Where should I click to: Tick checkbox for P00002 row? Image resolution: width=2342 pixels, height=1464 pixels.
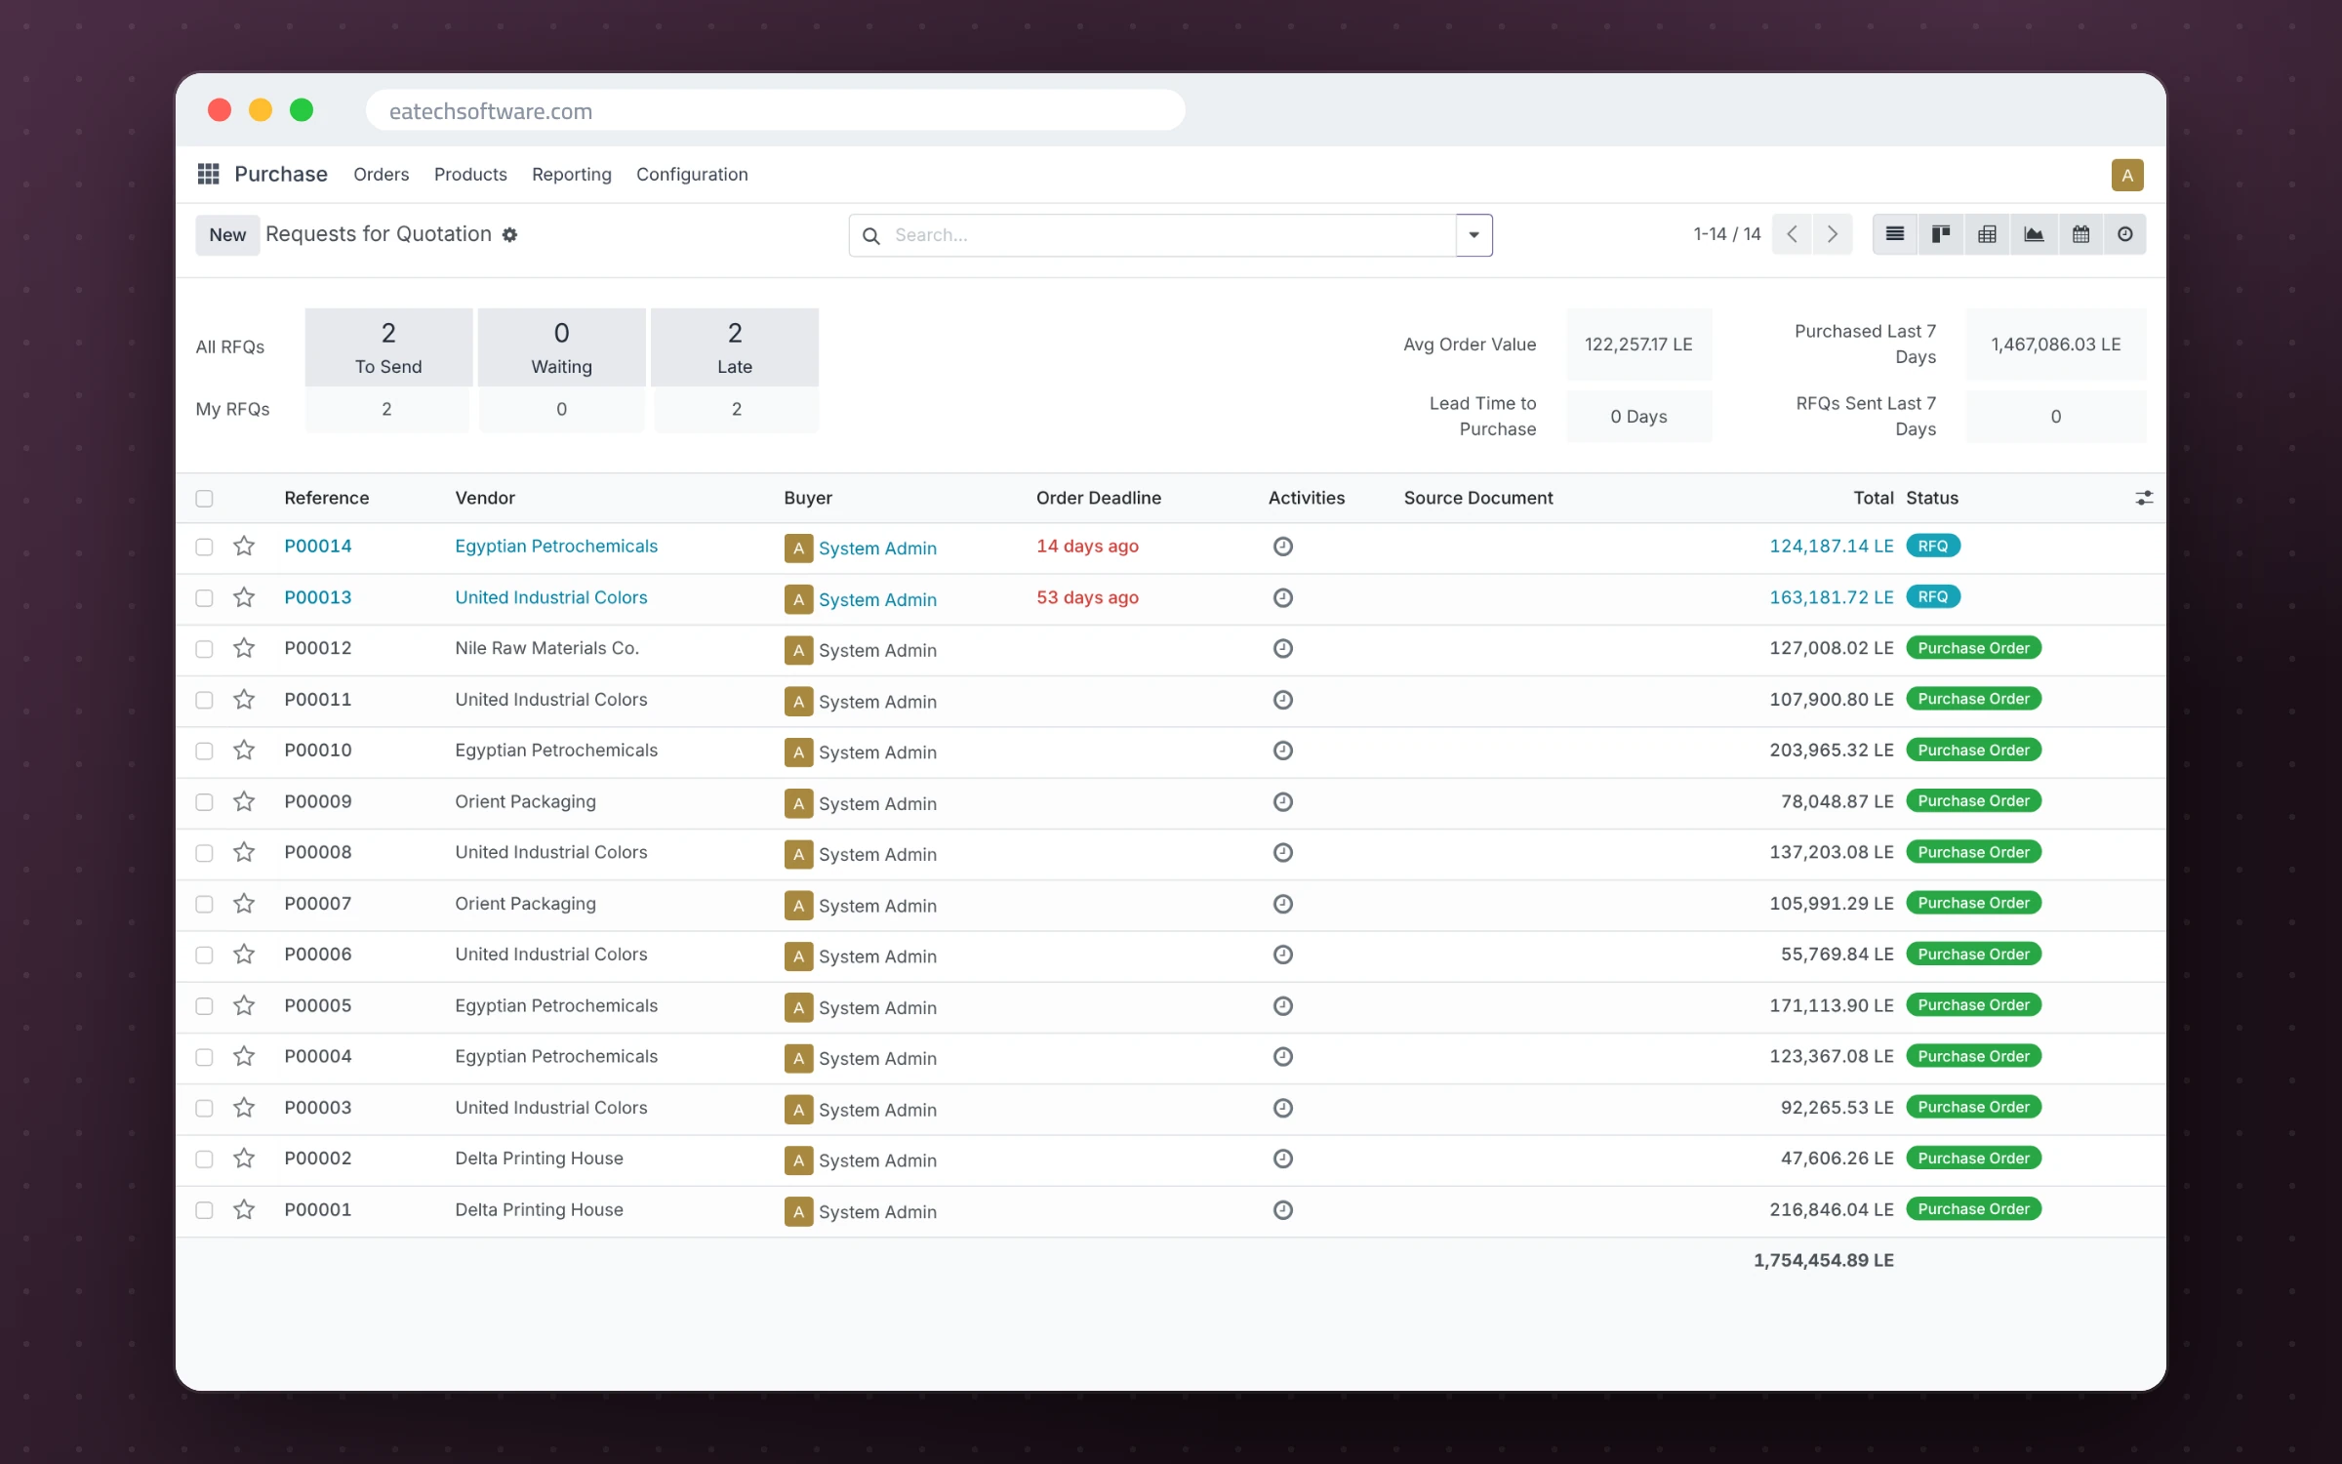(204, 1159)
